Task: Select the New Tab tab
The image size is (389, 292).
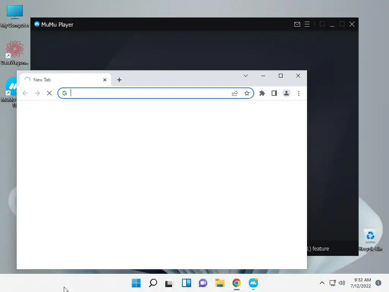Action: tap(65, 80)
